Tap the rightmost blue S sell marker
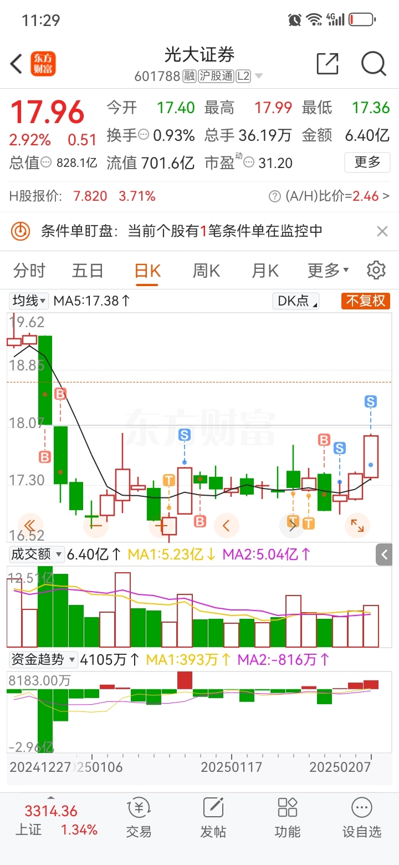The image size is (399, 865). 371,401
